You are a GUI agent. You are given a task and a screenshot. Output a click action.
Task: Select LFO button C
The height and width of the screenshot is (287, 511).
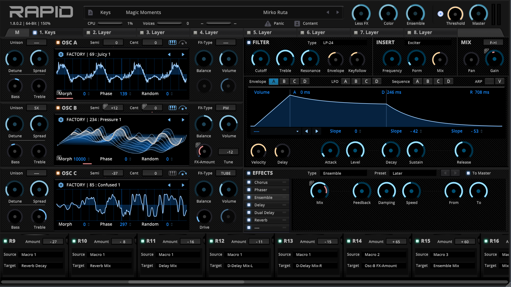tap(366, 81)
